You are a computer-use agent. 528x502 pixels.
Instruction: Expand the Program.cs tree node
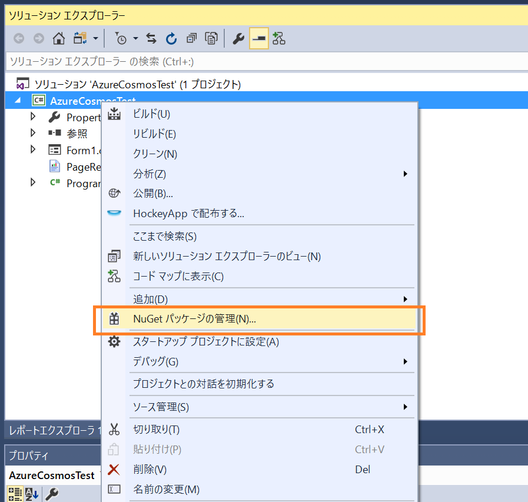point(32,182)
